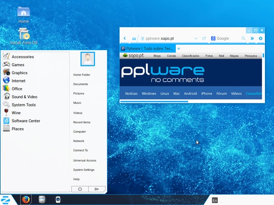
Task: Click the browser horizontal scrollbar
Action: 154,101
